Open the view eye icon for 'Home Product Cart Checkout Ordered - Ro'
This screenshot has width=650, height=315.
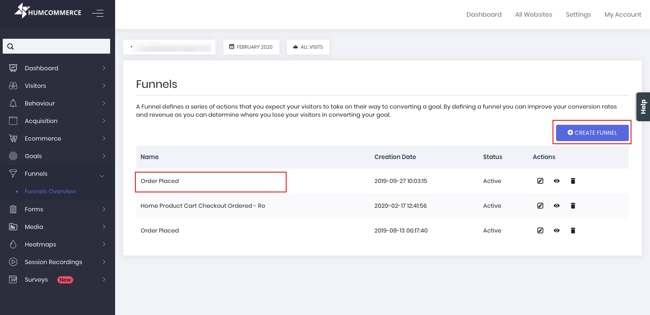coord(556,205)
